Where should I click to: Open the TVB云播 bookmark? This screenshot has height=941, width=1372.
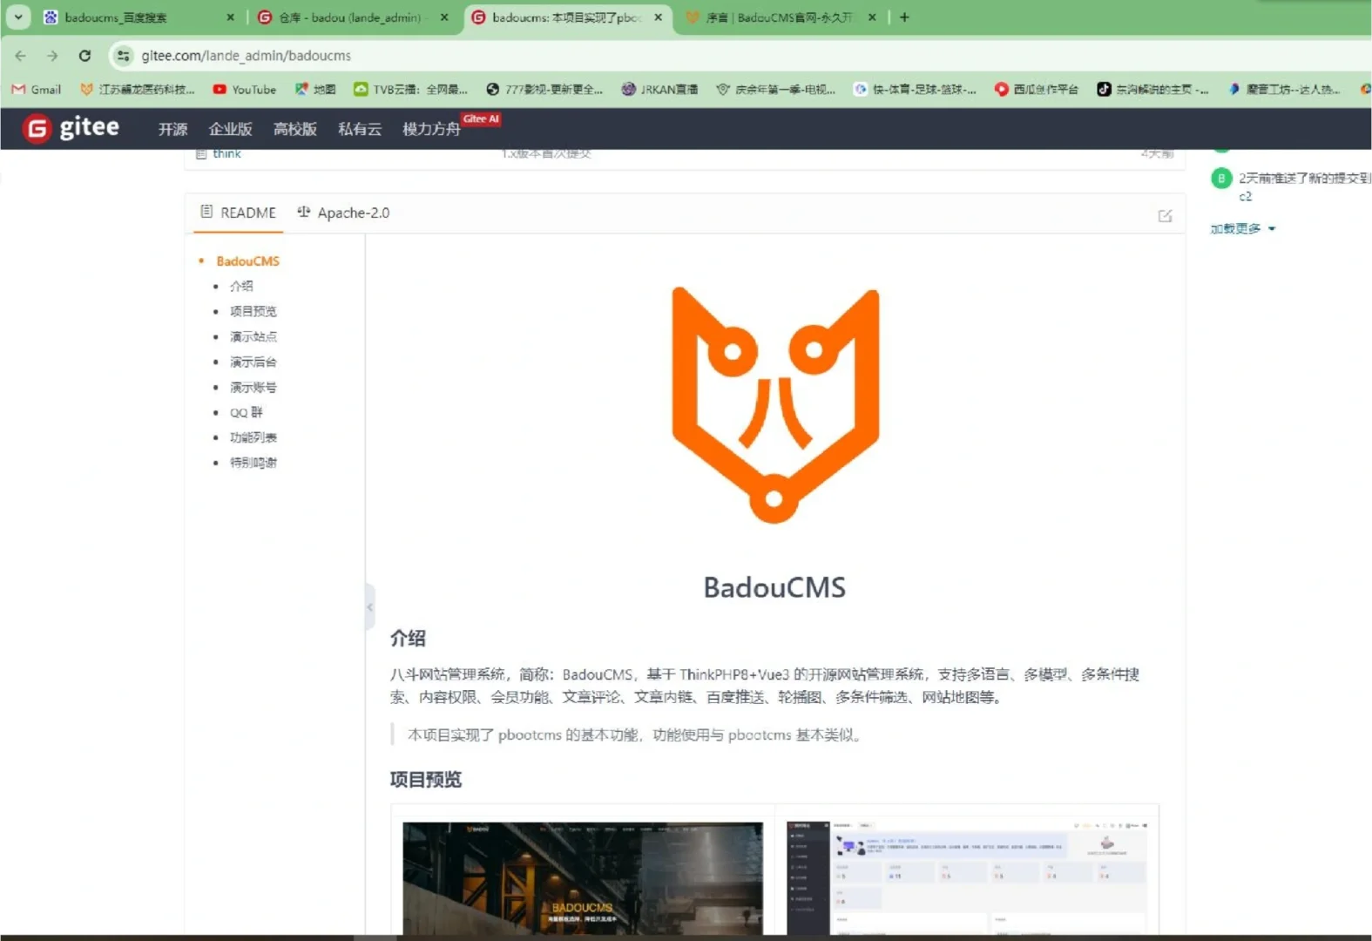[410, 89]
